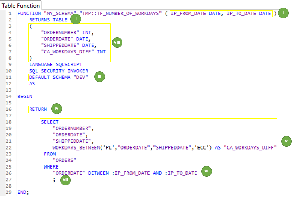
Task: Click the green marker labeled VII
Action: click(65, 180)
